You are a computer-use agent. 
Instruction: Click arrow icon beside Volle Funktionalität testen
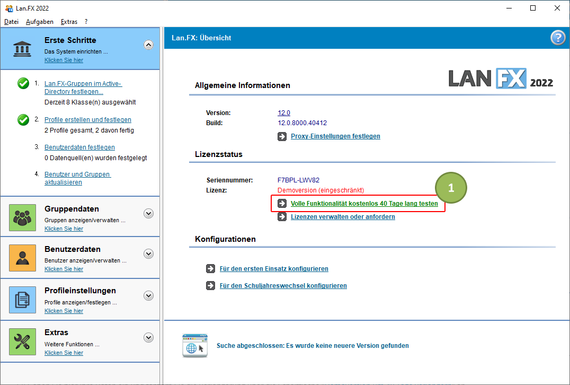282,204
